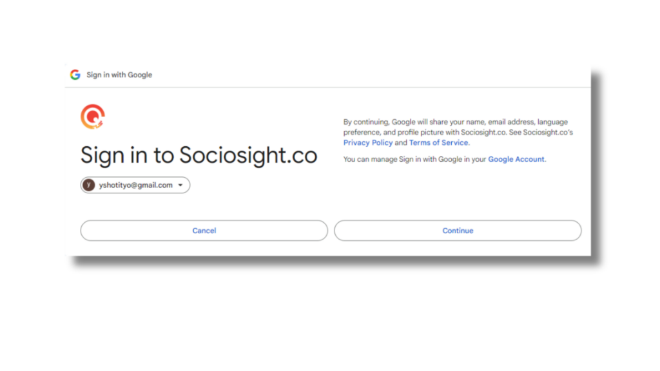Expand the account chooser dropdown arrow
Viewport: 660px width, 371px height.
tap(180, 185)
